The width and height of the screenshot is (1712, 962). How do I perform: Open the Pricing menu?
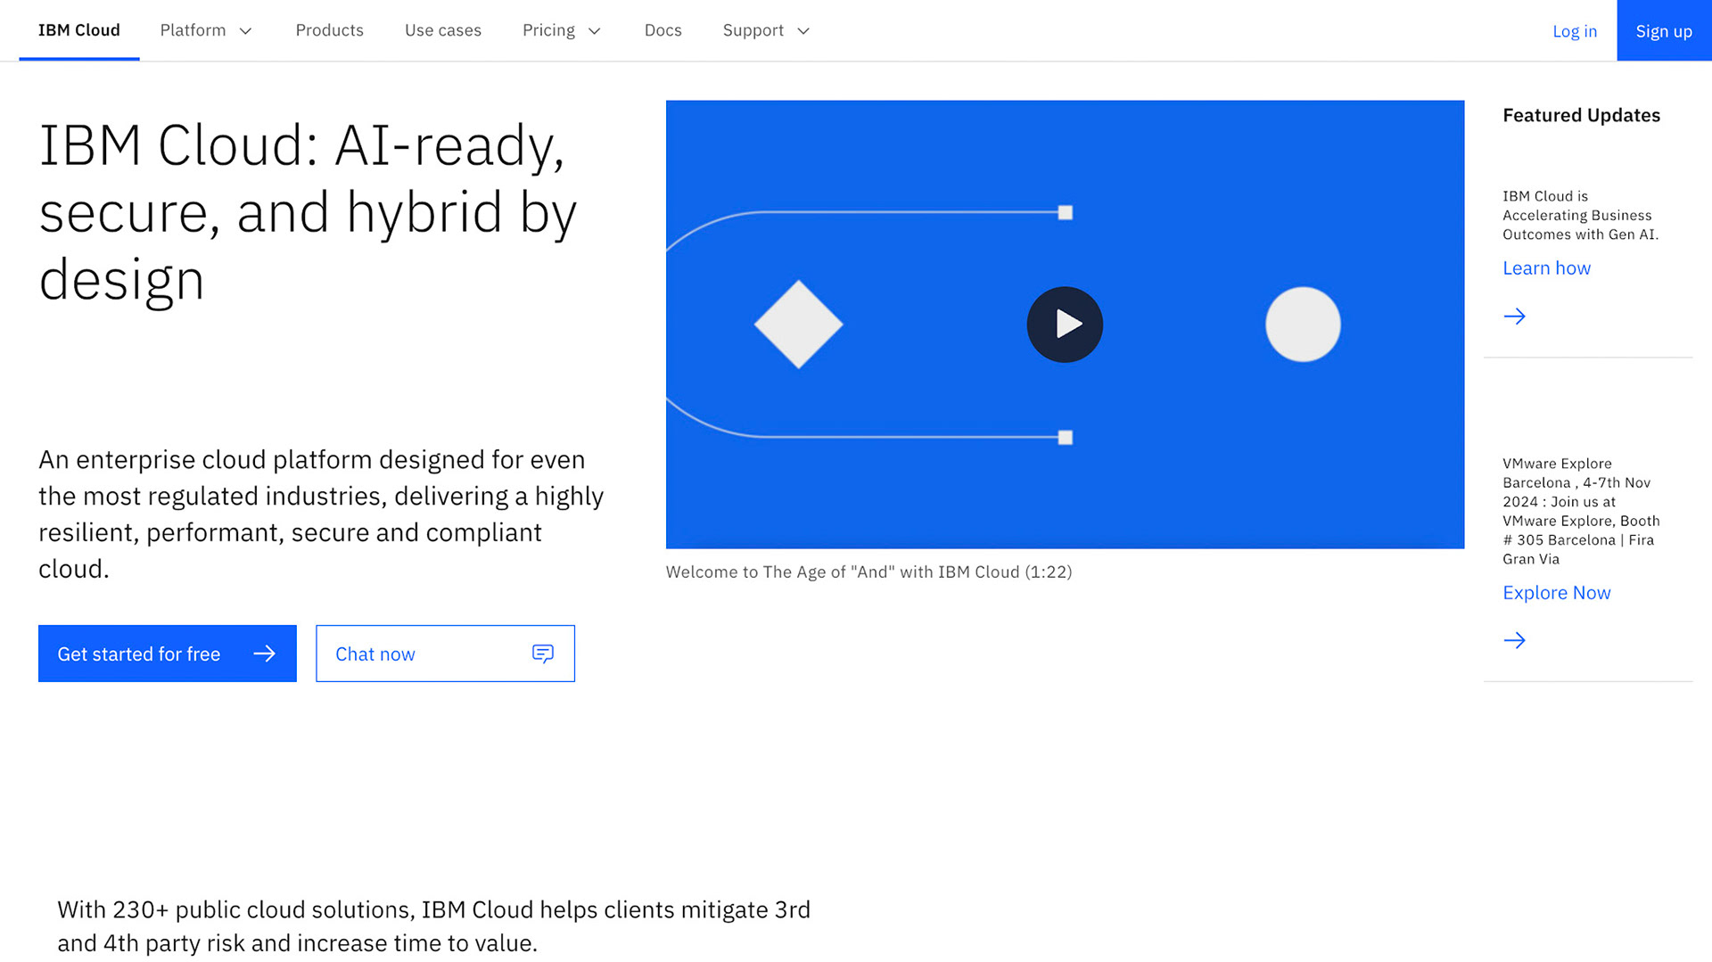click(x=562, y=30)
